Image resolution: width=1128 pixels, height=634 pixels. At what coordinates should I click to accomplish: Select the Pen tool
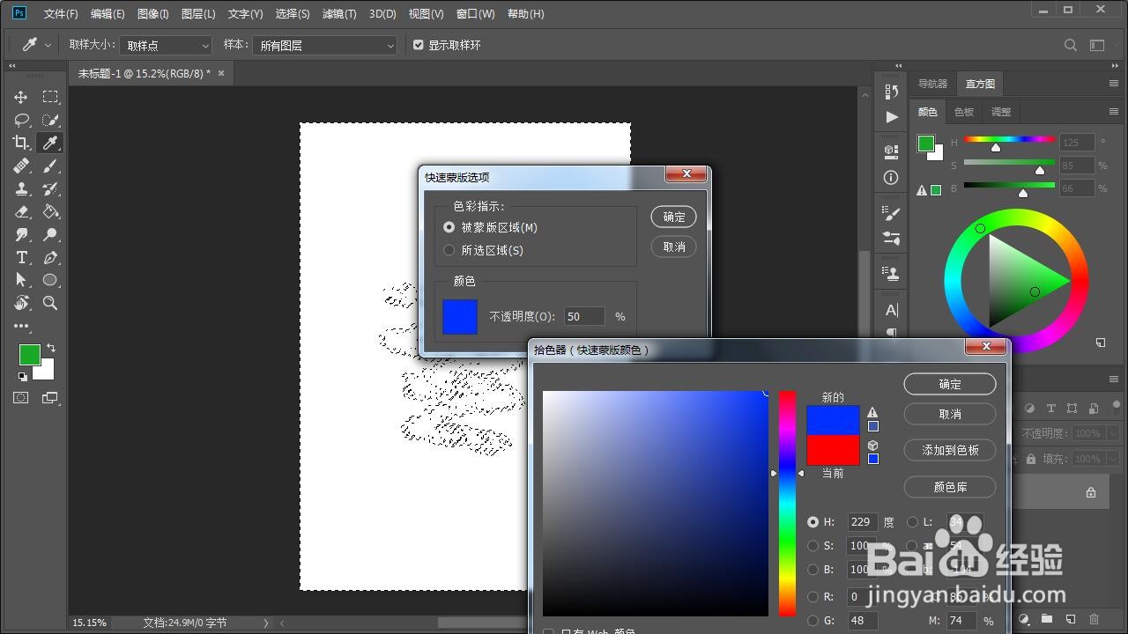click(50, 257)
